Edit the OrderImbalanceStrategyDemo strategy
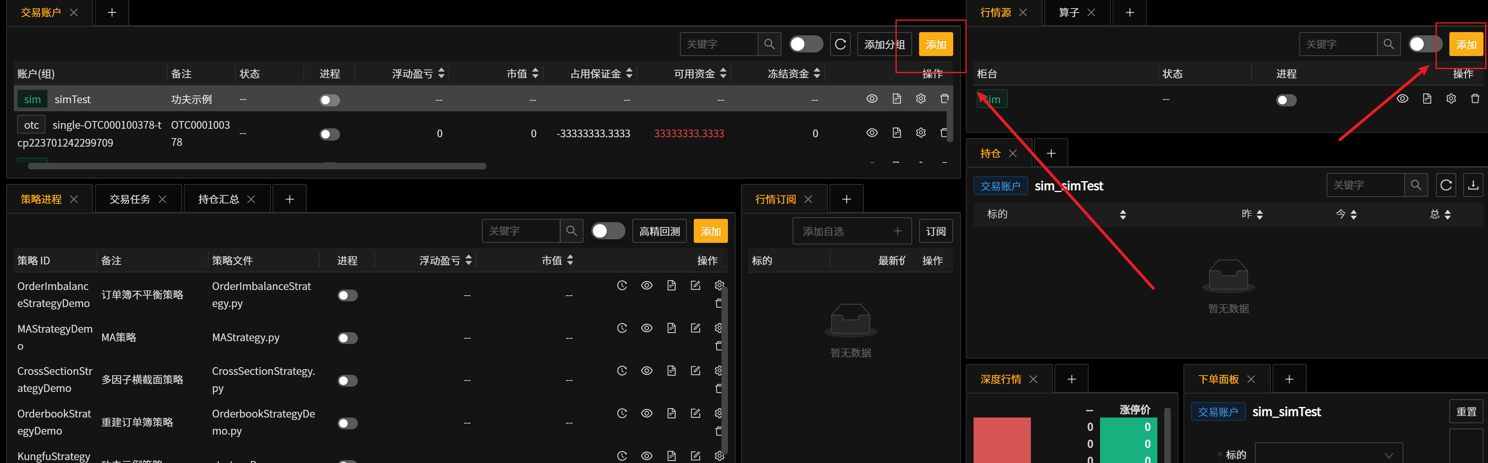This screenshot has height=463, width=1488. [x=695, y=286]
